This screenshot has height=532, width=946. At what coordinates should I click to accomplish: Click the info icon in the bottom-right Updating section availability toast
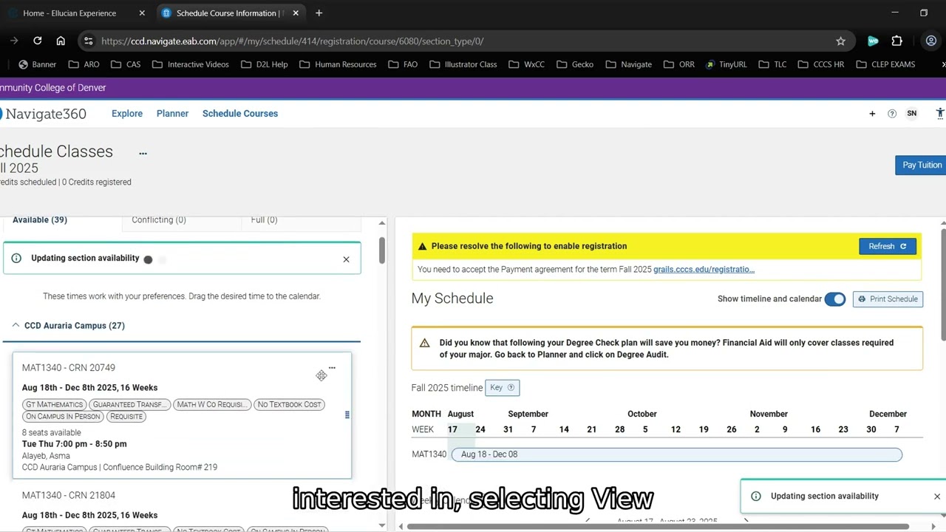pos(756,497)
